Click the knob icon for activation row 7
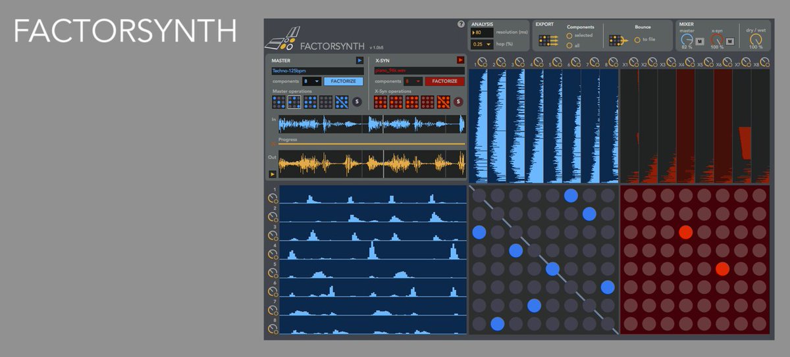 [x=273, y=309]
